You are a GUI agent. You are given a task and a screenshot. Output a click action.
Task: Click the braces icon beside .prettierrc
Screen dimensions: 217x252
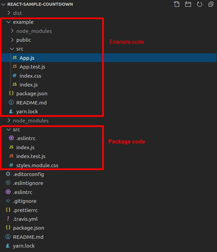pyautogui.click(x=8, y=210)
